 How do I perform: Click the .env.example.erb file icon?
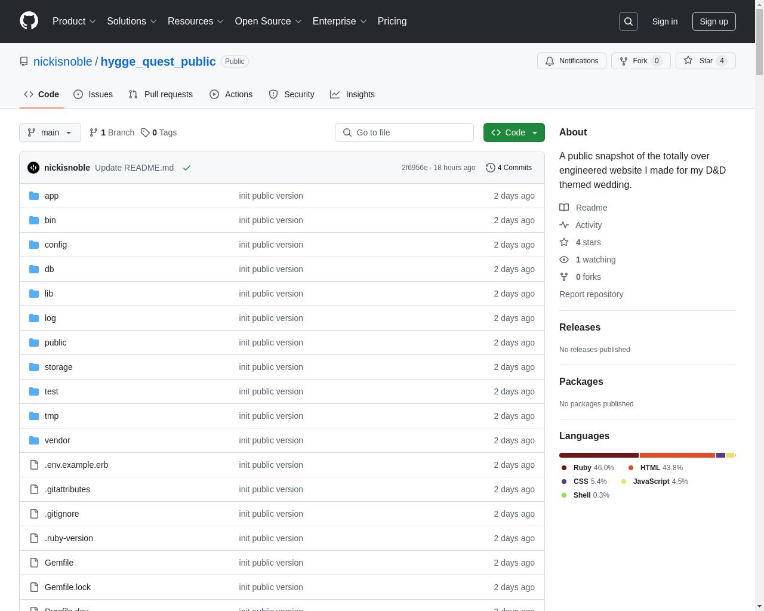(x=34, y=465)
